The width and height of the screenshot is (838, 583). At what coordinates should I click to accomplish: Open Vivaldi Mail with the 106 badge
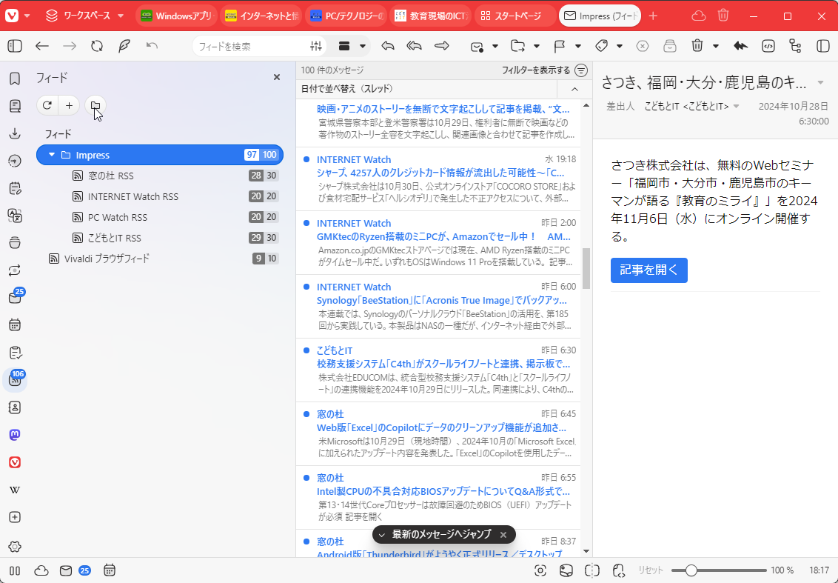click(x=15, y=379)
